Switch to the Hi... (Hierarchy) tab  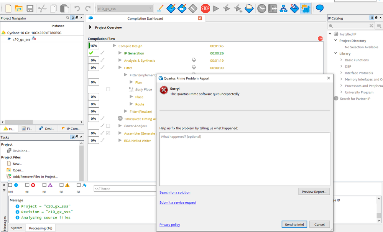[x=9, y=128]
